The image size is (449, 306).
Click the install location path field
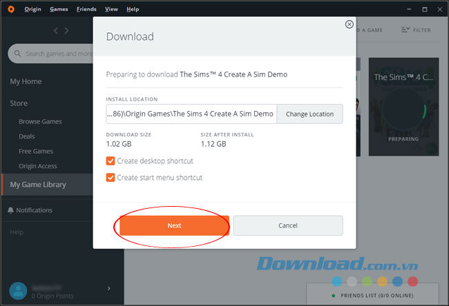[x=191, y=114]
